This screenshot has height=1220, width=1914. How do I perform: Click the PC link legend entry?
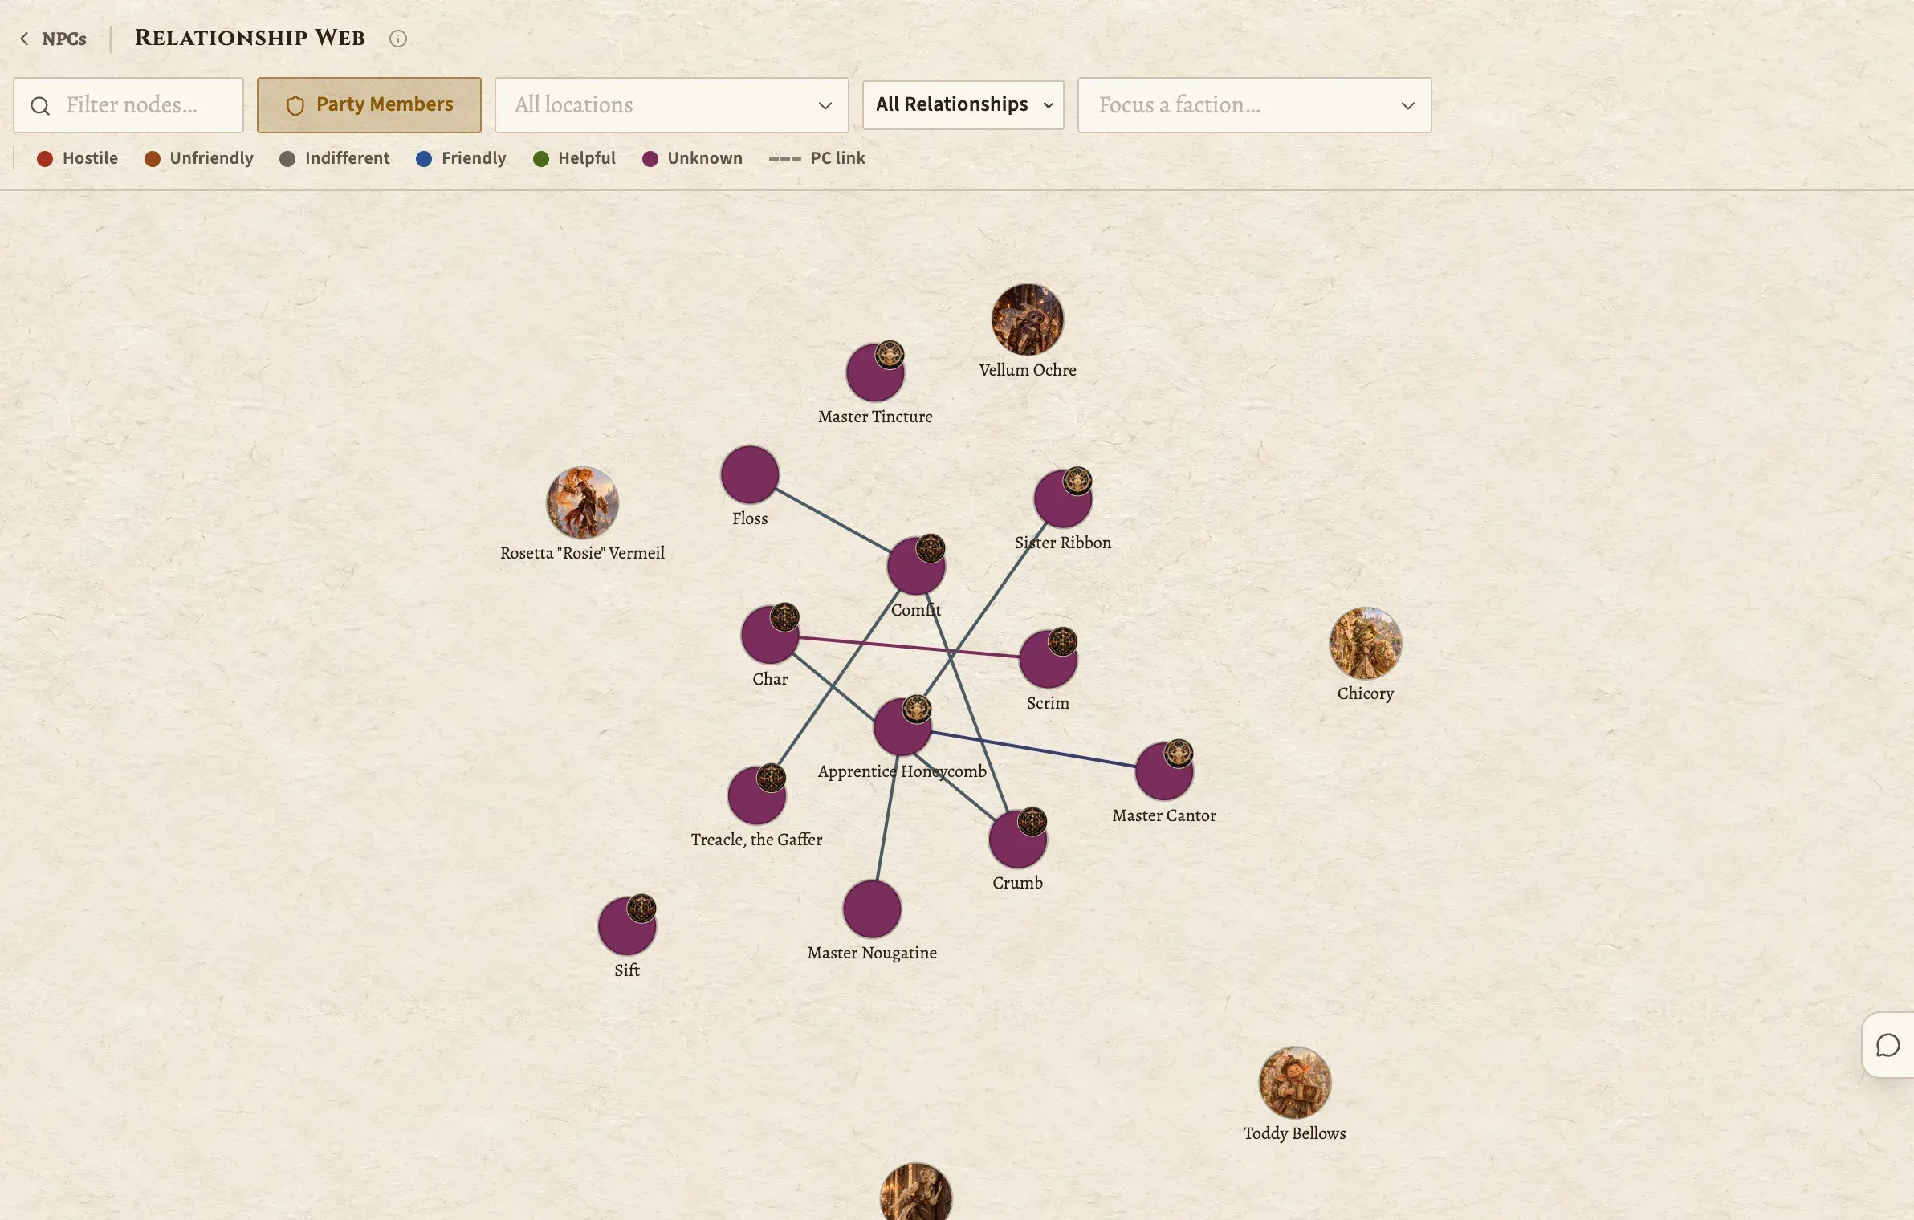coord(817,158)
